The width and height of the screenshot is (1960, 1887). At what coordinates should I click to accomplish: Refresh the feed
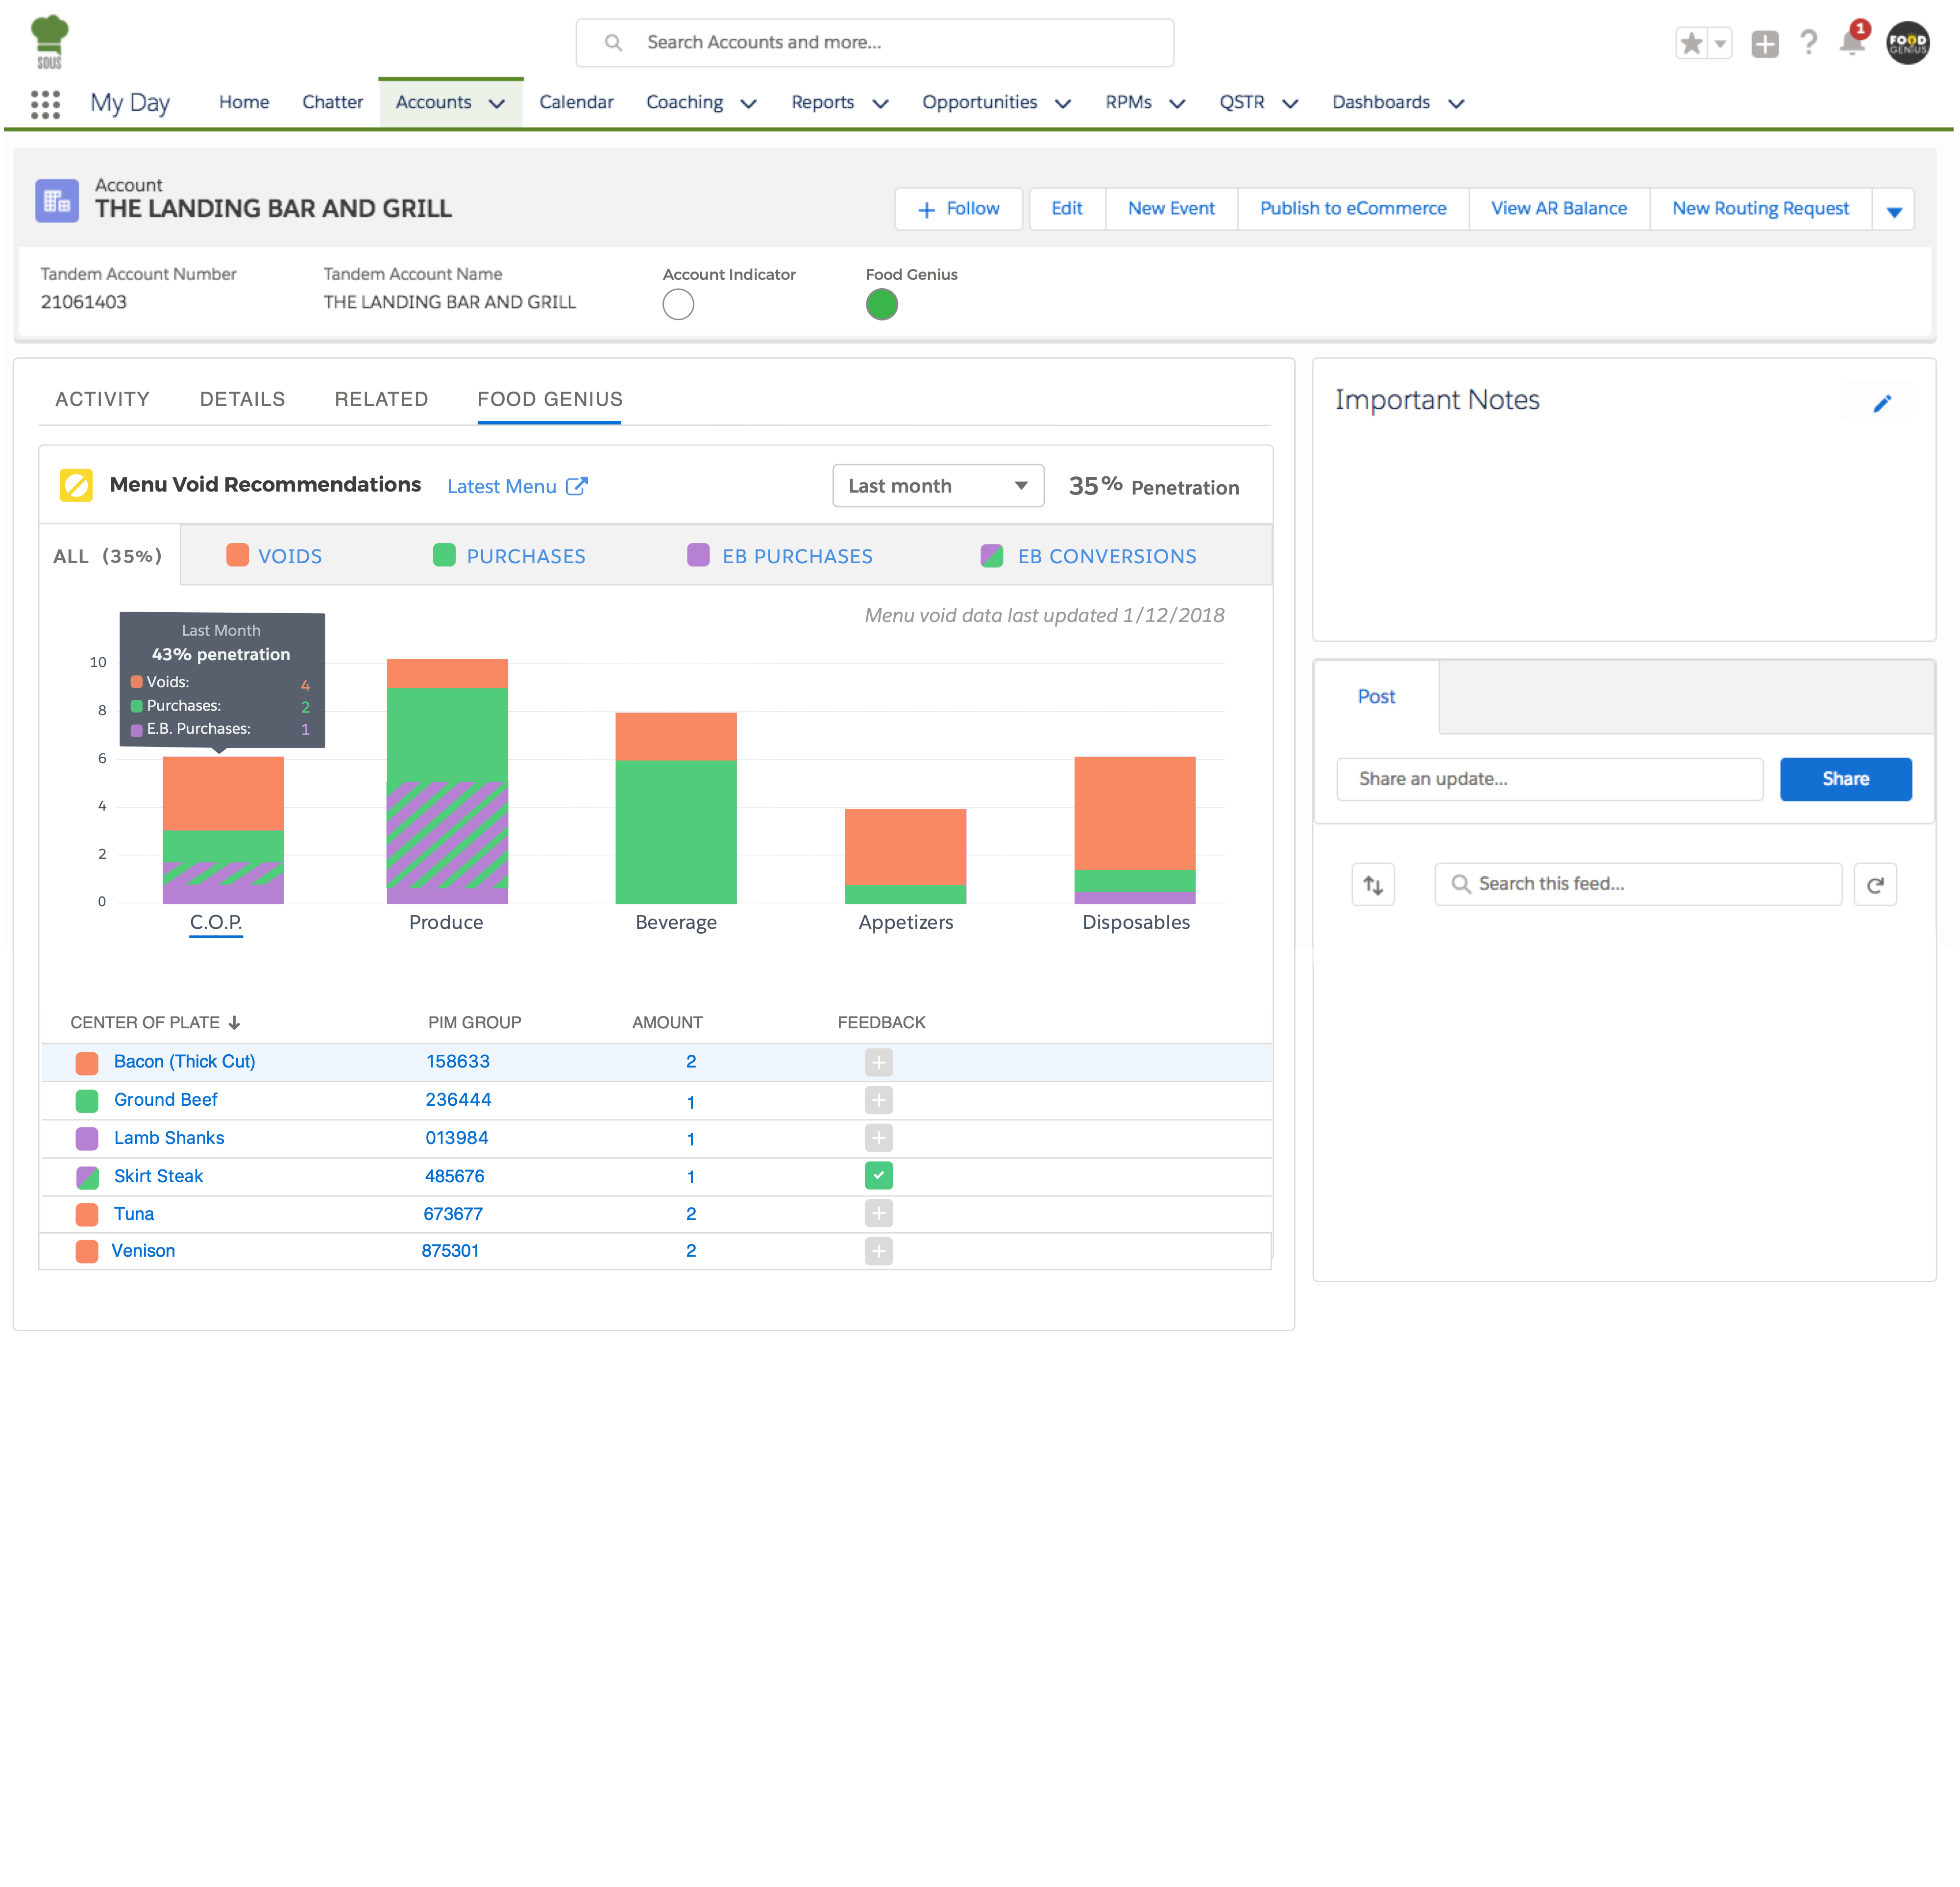1875,884
